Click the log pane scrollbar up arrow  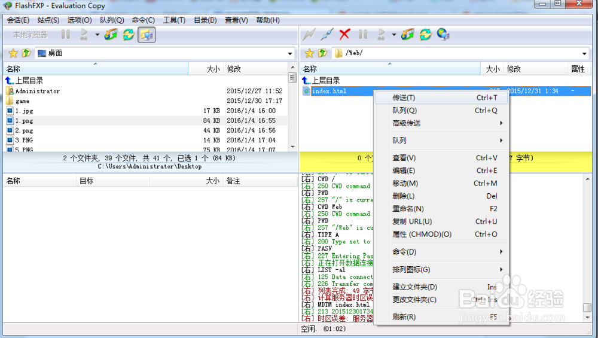coord(587,179)
